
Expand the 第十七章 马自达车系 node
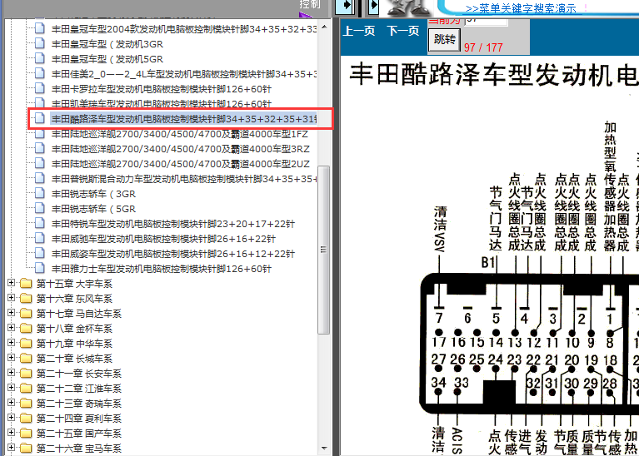point(12,313)
